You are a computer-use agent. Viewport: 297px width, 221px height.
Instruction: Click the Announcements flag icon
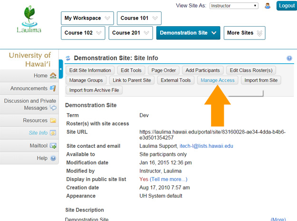tap(53, 88)
